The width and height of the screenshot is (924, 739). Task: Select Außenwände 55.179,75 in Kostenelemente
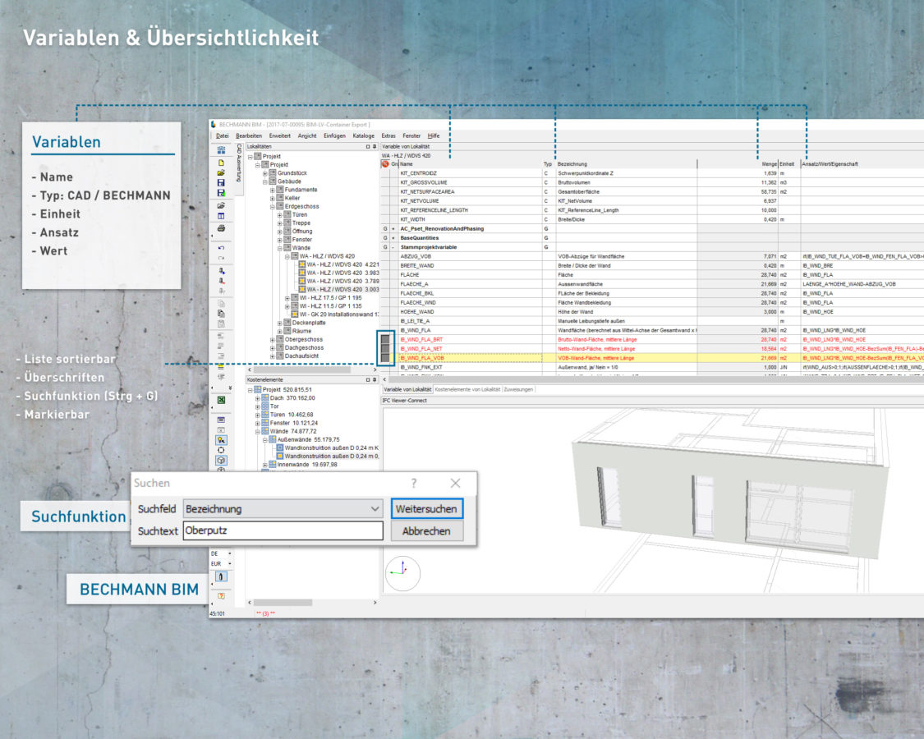tap(305, 439)
